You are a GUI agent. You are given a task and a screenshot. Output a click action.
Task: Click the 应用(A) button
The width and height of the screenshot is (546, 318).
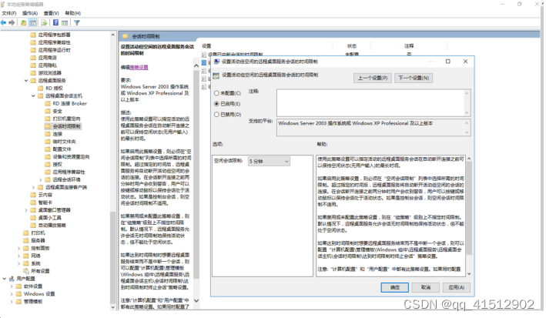click(x=457, y=287)
